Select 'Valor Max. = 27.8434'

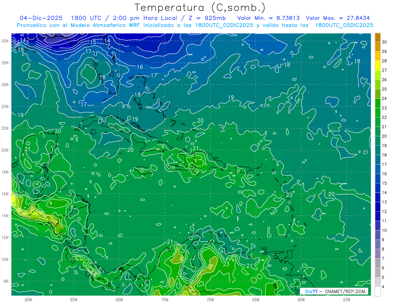(338, 18)
